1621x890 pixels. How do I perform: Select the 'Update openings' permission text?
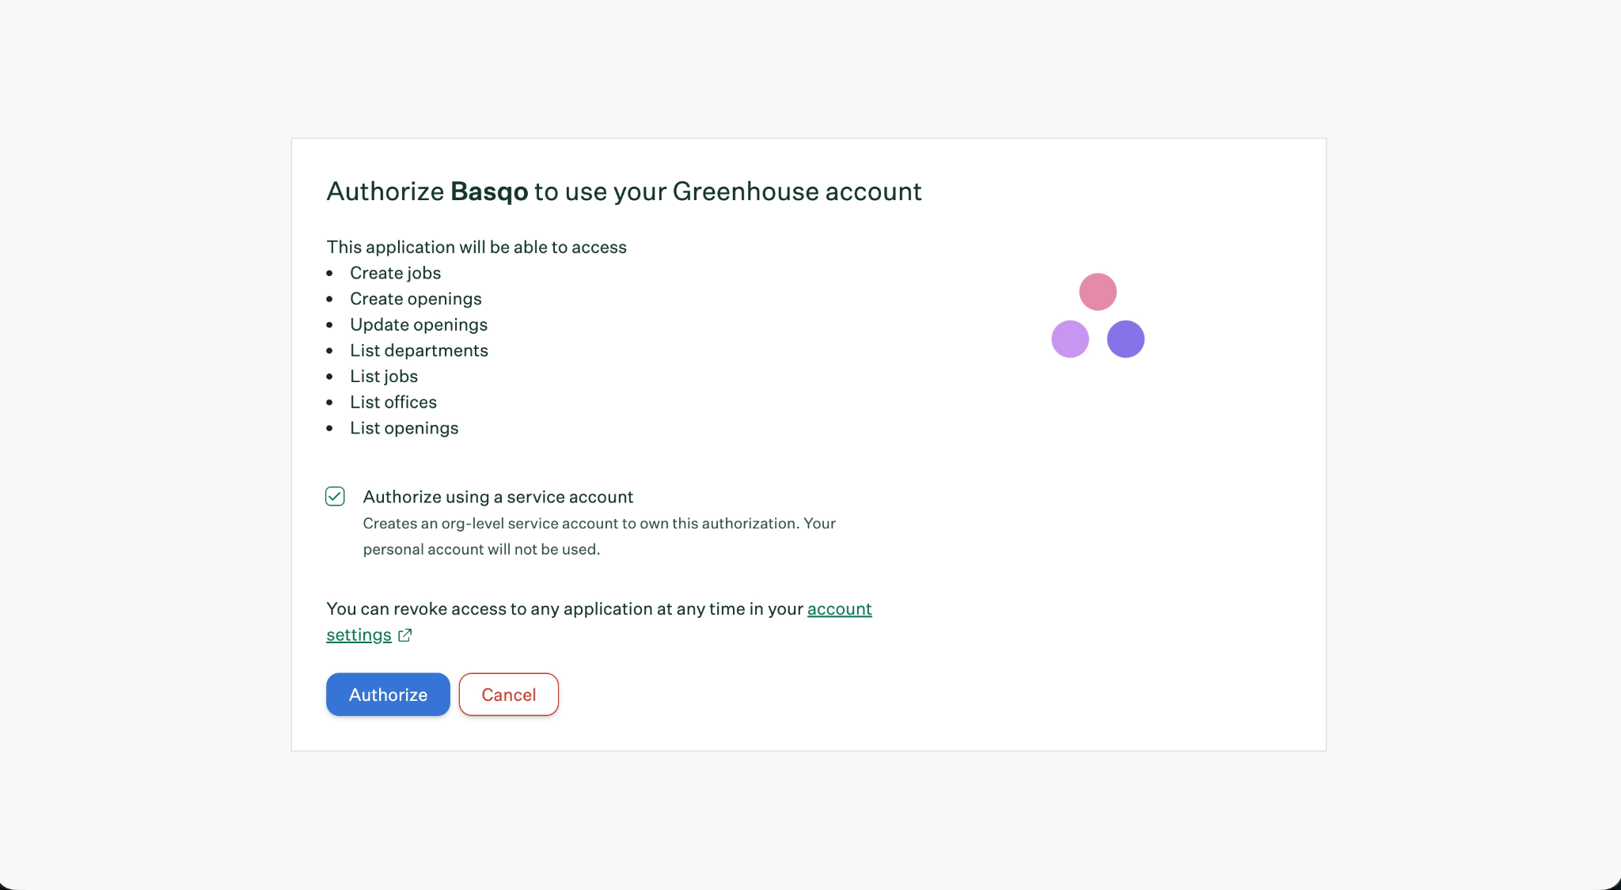(419, 324)
